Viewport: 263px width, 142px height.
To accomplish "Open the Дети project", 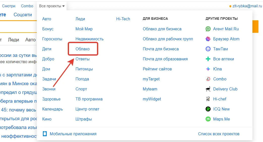I will (x=47, y=49).
